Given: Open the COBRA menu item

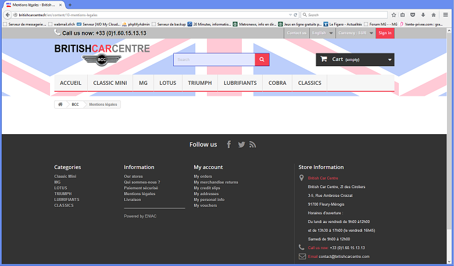Looking at the screenshot, I should point(277,83).
